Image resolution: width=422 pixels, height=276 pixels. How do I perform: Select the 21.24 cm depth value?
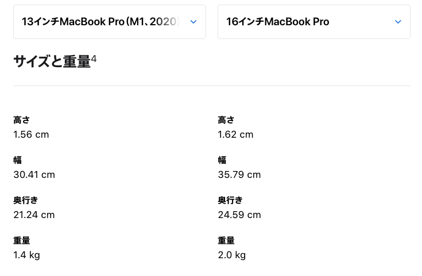click(34, 215)
